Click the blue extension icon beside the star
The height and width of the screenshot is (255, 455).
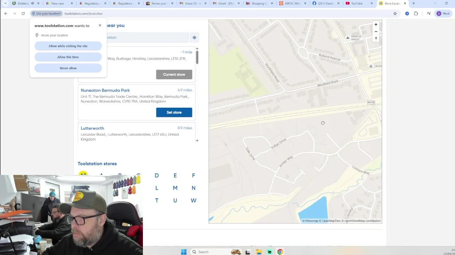click(x=407, y=13)
